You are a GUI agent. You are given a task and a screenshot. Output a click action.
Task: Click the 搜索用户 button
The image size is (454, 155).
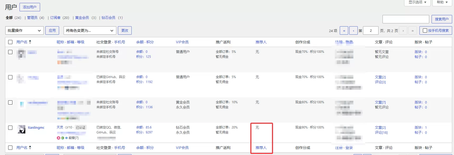point(442,19)
